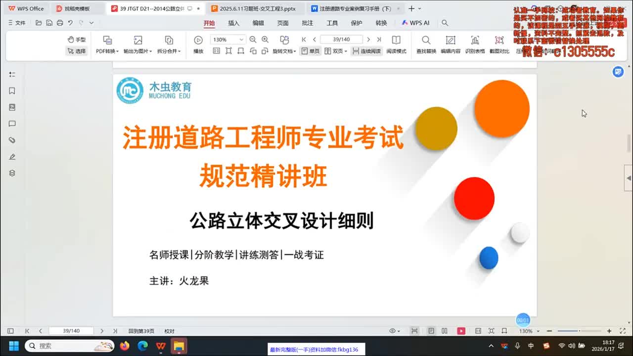Click the fit page icon
The width and height of the screenshot is (633, 356).
point(228,51)
